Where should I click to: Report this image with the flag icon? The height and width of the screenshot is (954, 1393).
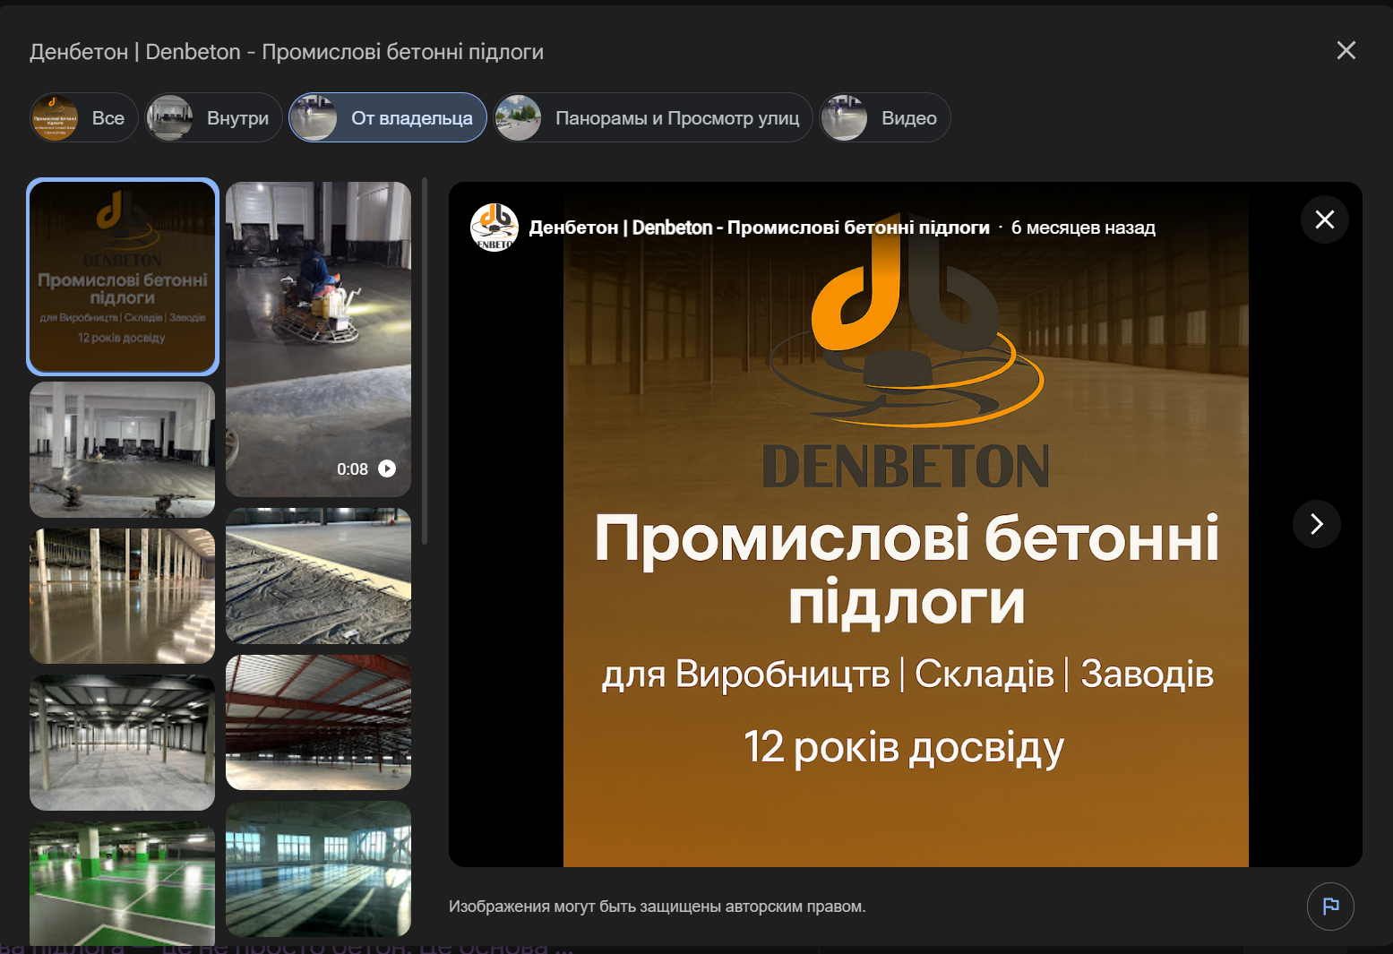click(1330, 906)
